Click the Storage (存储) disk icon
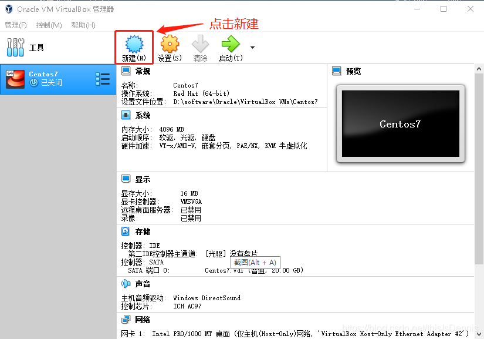The width and height of the screenshot is (484, 339). click(x=126, y=231)
